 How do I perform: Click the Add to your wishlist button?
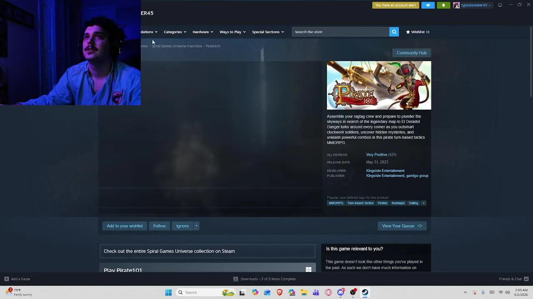coord(125,226)
